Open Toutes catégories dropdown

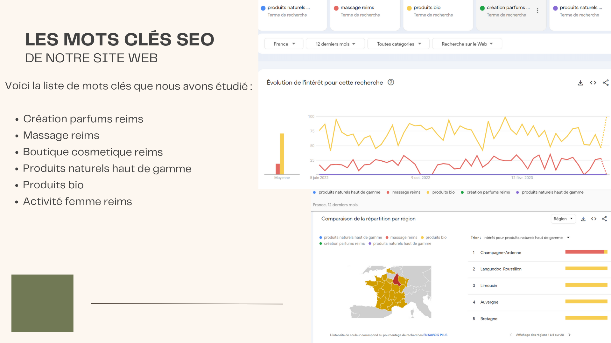pyautogui.click(x=398, y=44)
